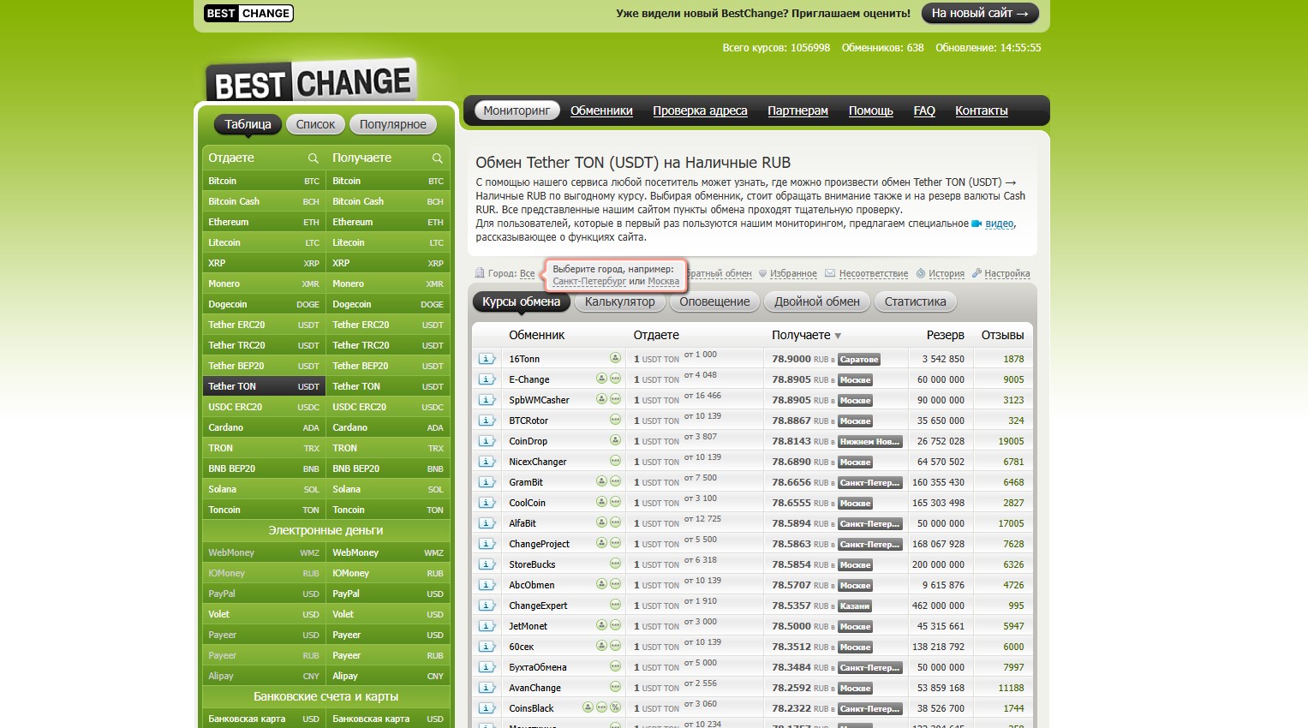Open info icon for ChangeExpert row

(x=487, y=606)
